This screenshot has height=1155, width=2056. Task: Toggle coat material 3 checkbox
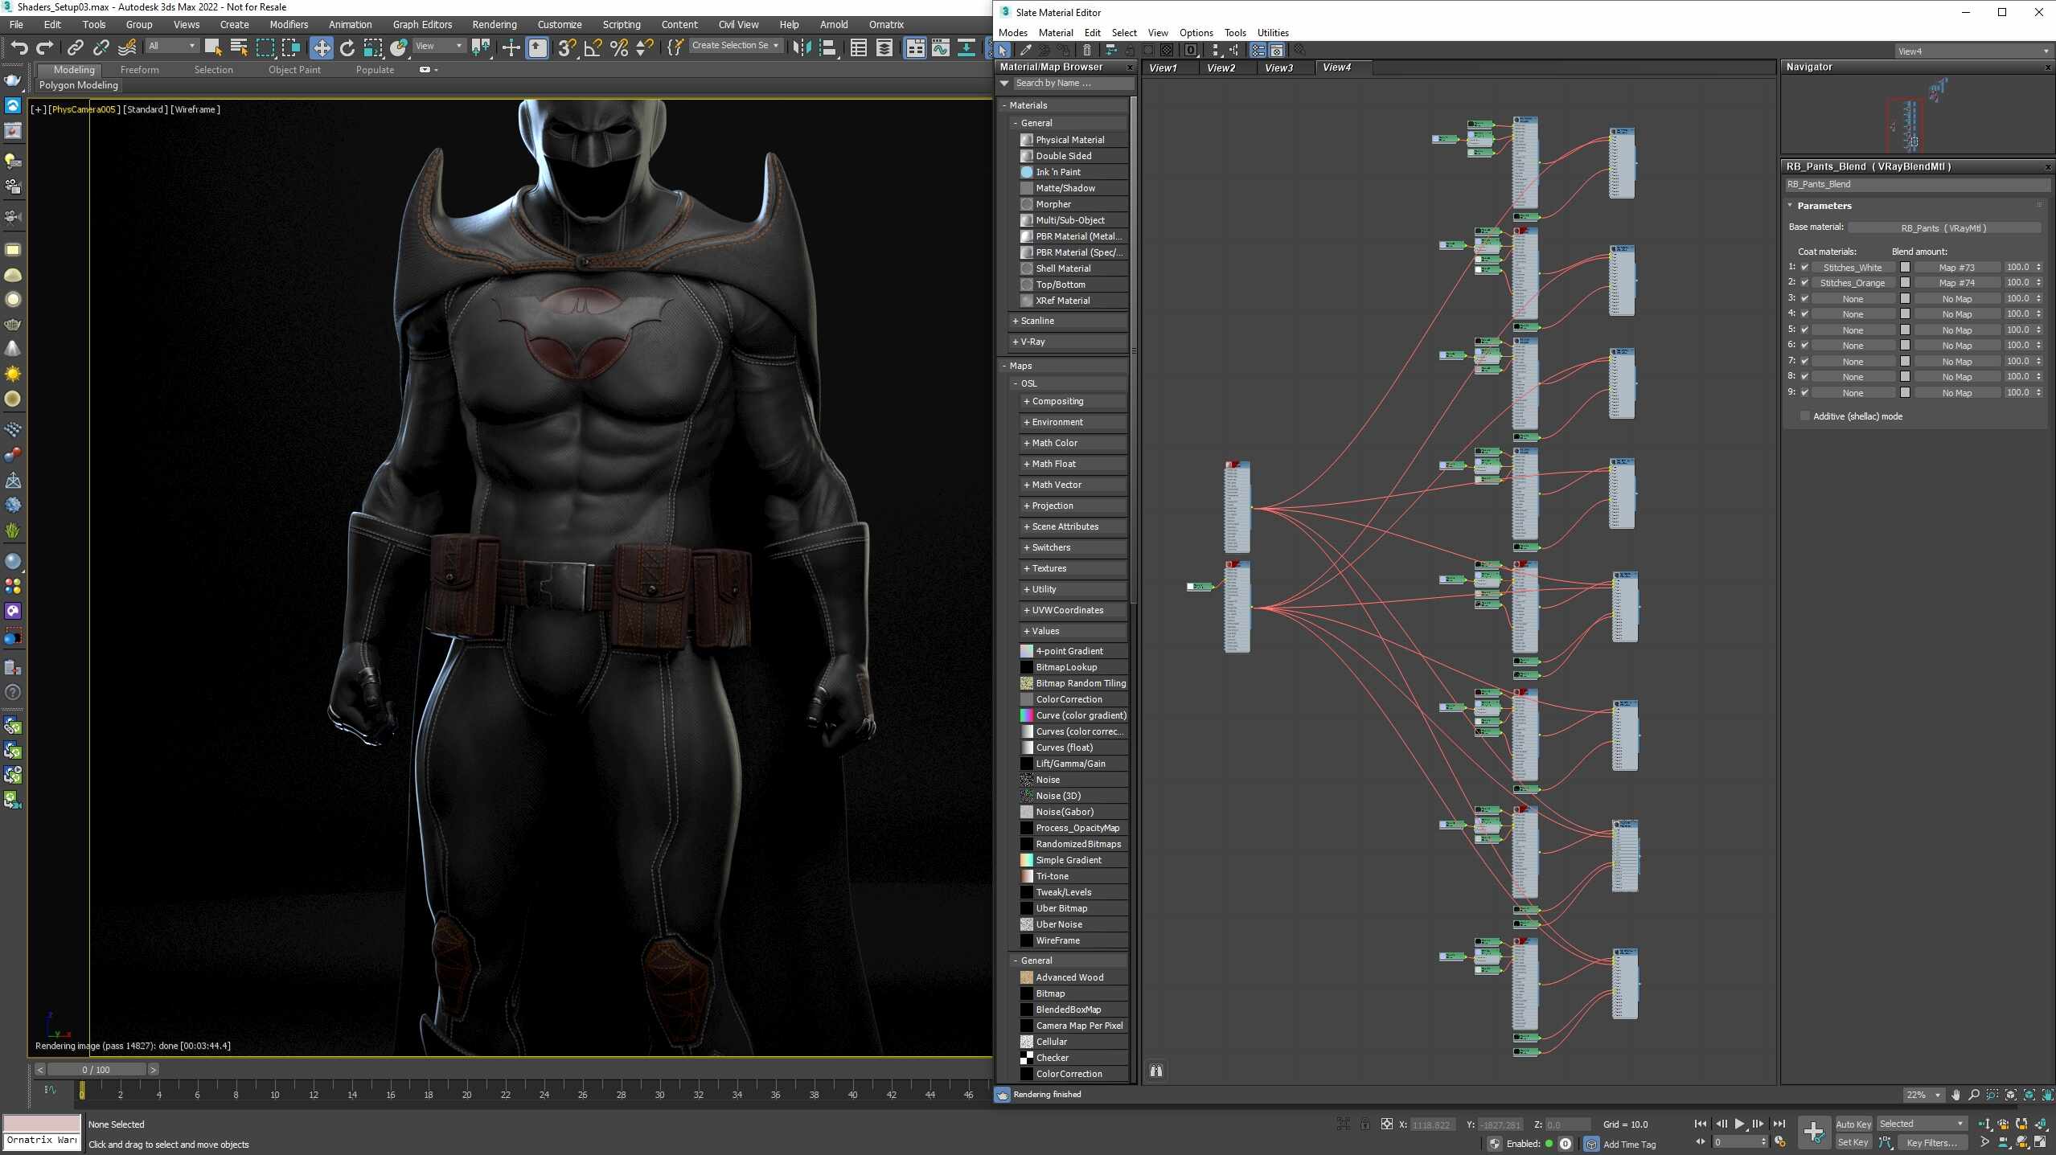pyautogui.click(x=1804, y=298)
